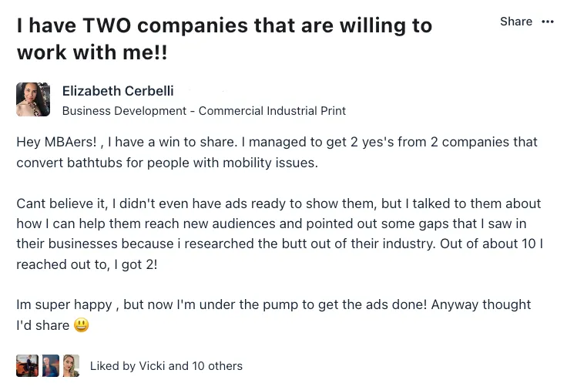The image size is (567, 390).
Task: Click the second liker avatar
Action: [x=50, y=365]
